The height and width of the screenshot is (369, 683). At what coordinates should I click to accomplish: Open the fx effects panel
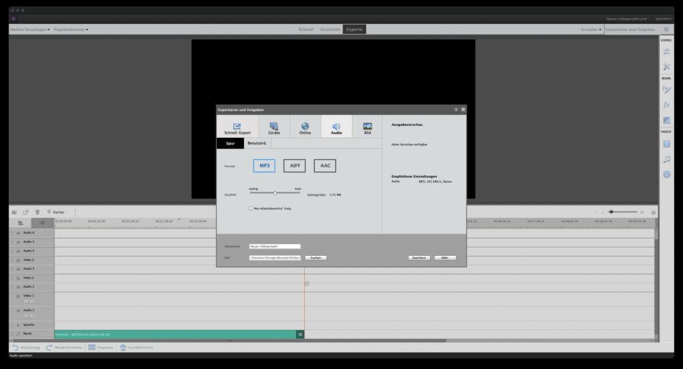666,105
